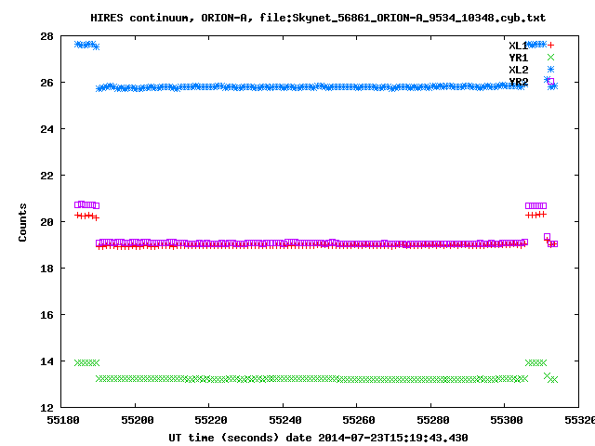Click the Counts y-axis label
Viewport: 595px width, 446px height.
tap(22, 222)
